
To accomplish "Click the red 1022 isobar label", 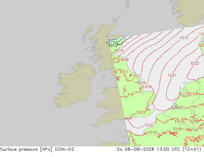I will 195,63.
